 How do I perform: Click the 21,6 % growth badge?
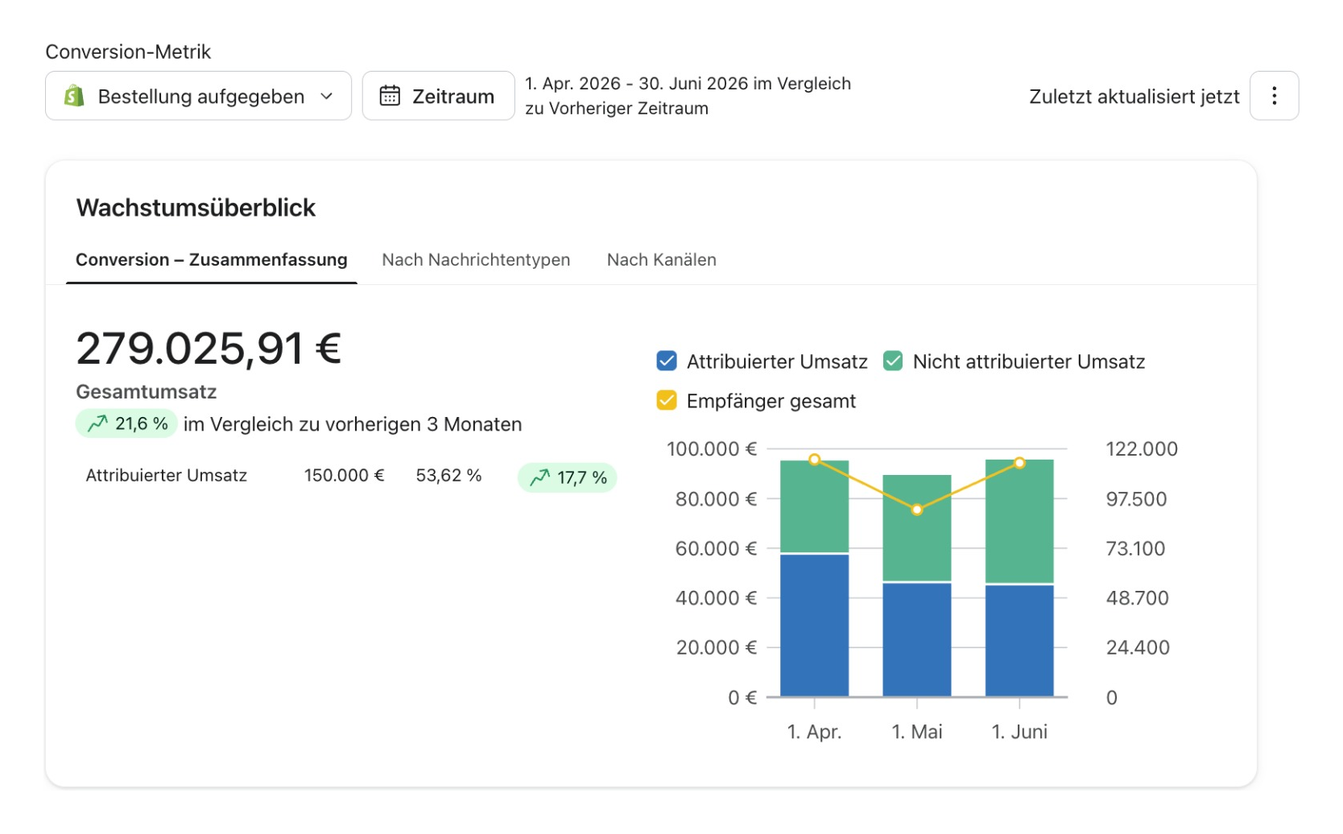click(127, 423)
